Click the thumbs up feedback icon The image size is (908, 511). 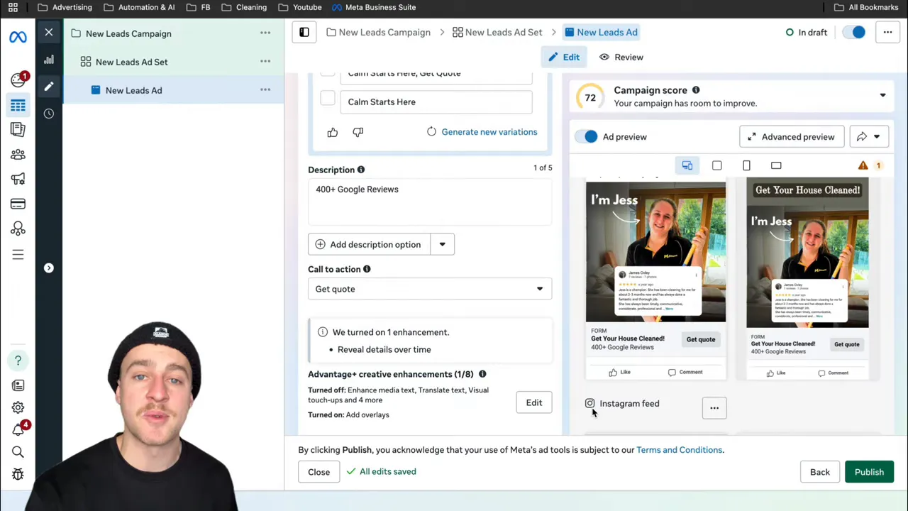tap(332, 132)
